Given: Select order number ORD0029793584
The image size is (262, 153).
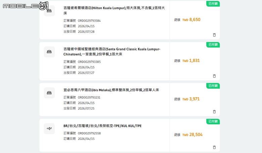Looking at the screenshot, I should [x=89, y=21].
